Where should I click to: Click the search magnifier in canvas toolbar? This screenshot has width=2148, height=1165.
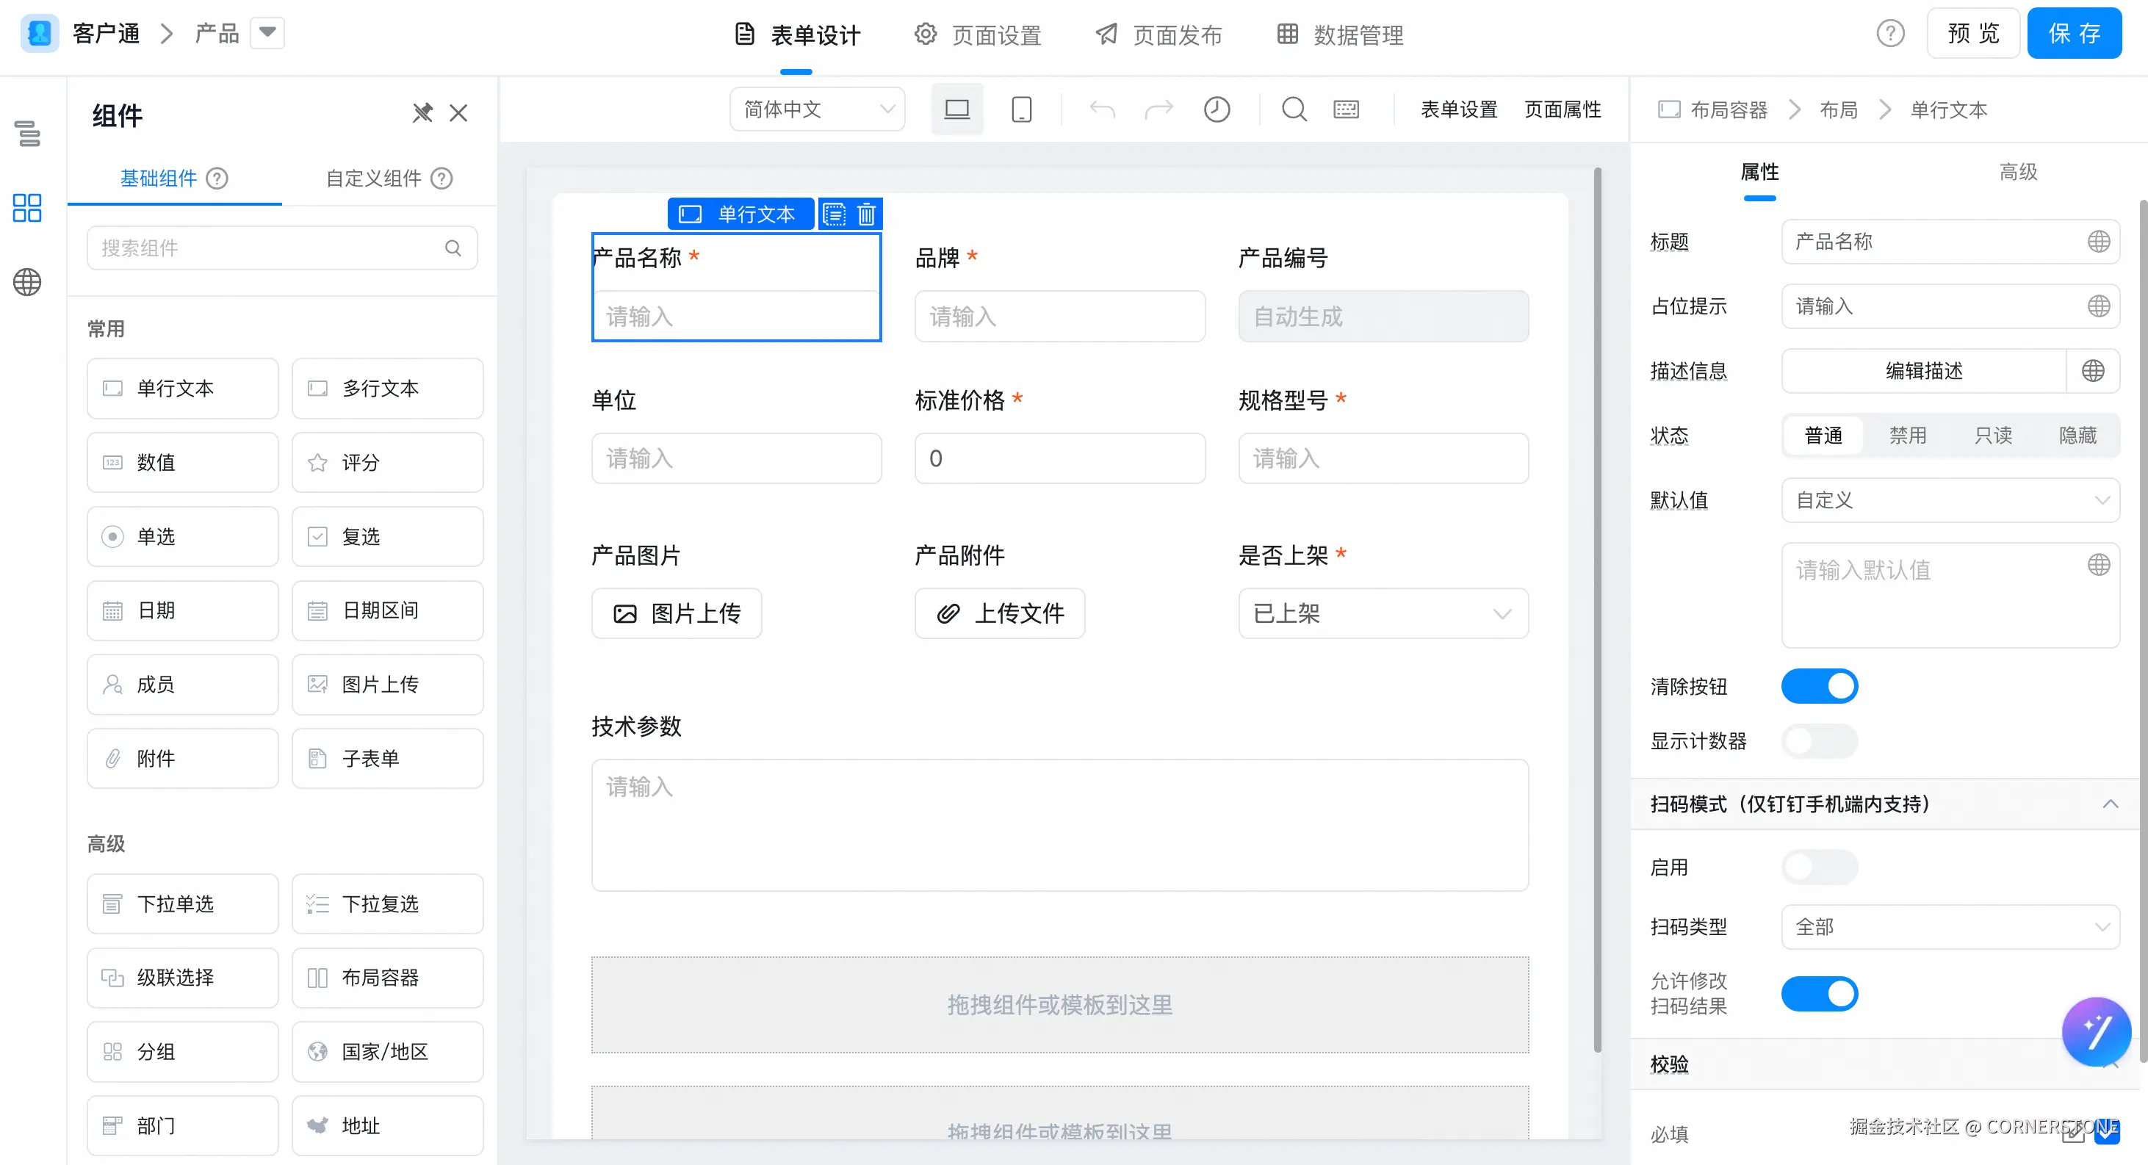click(x=1294, y=109)
